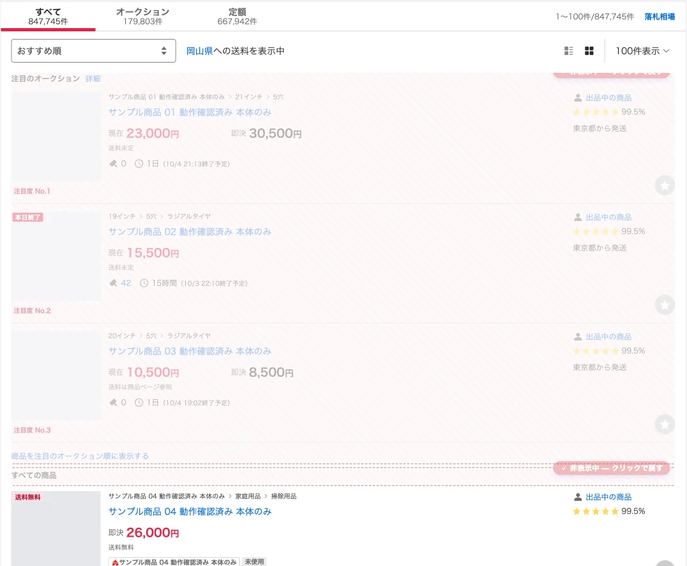The height and width of the screenshot is (566, 687).
Task: Click thumbnail of サンプル商品 02
Action: [56, 256]
